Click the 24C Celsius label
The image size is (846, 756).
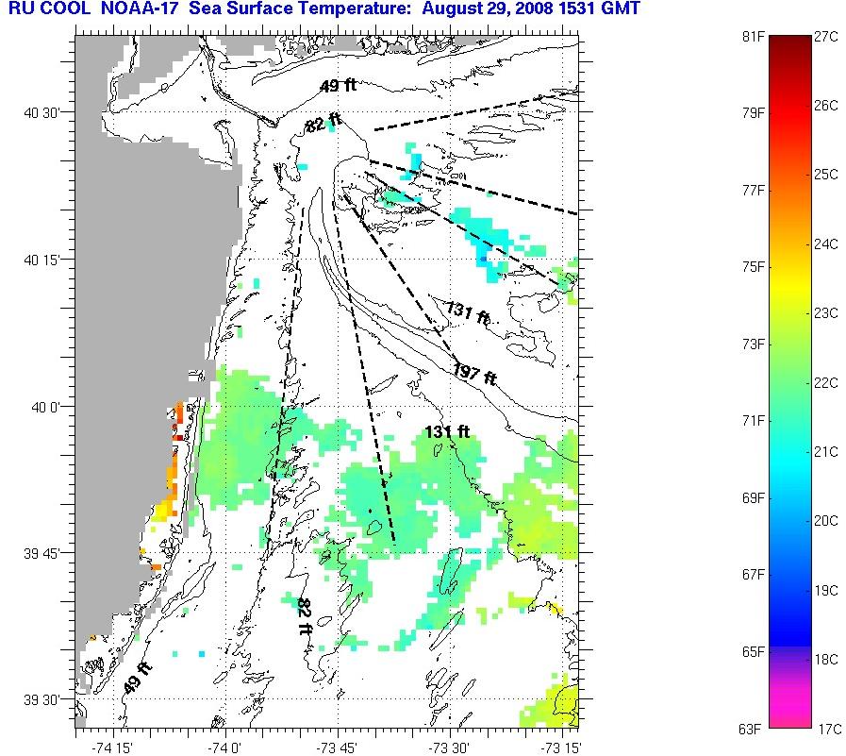coord(826,244)
